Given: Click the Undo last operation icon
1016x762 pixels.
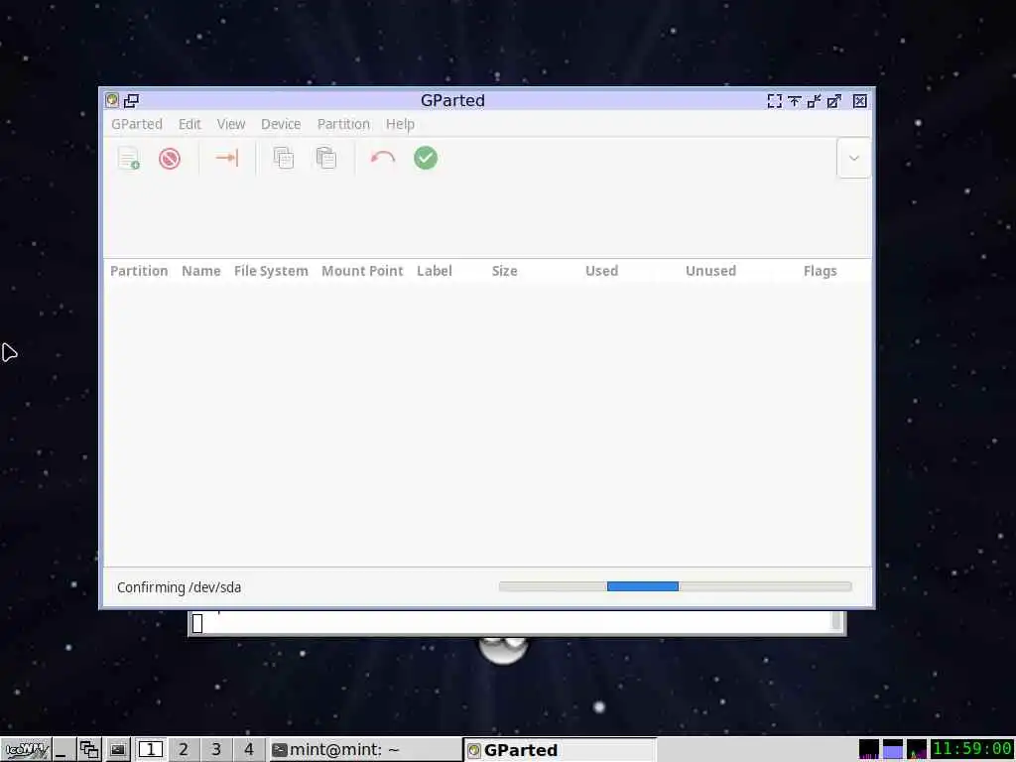Looking at the screenshot, I should [x=382, y=158].
